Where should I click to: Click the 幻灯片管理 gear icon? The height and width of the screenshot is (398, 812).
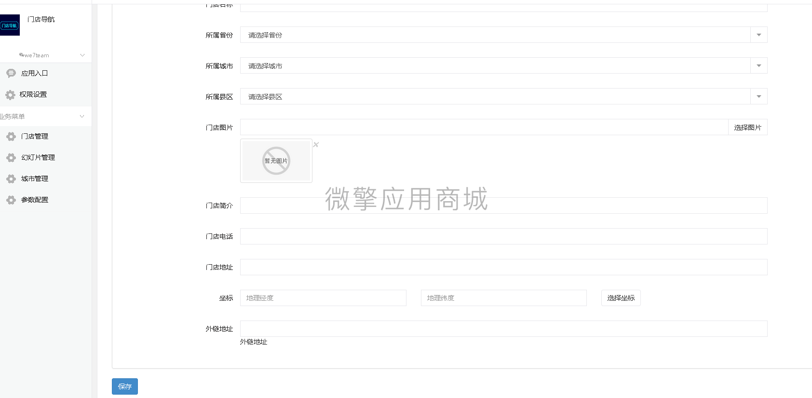click(11, 158)
